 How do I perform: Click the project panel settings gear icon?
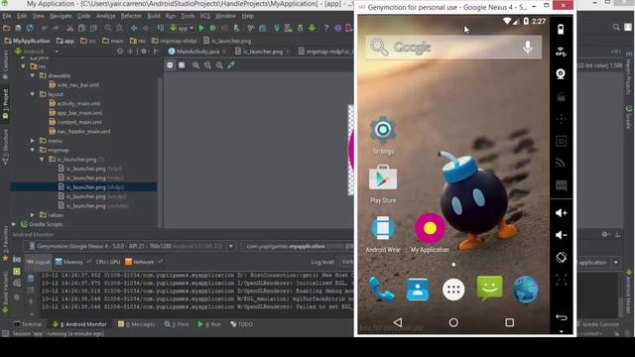(144, 52)
